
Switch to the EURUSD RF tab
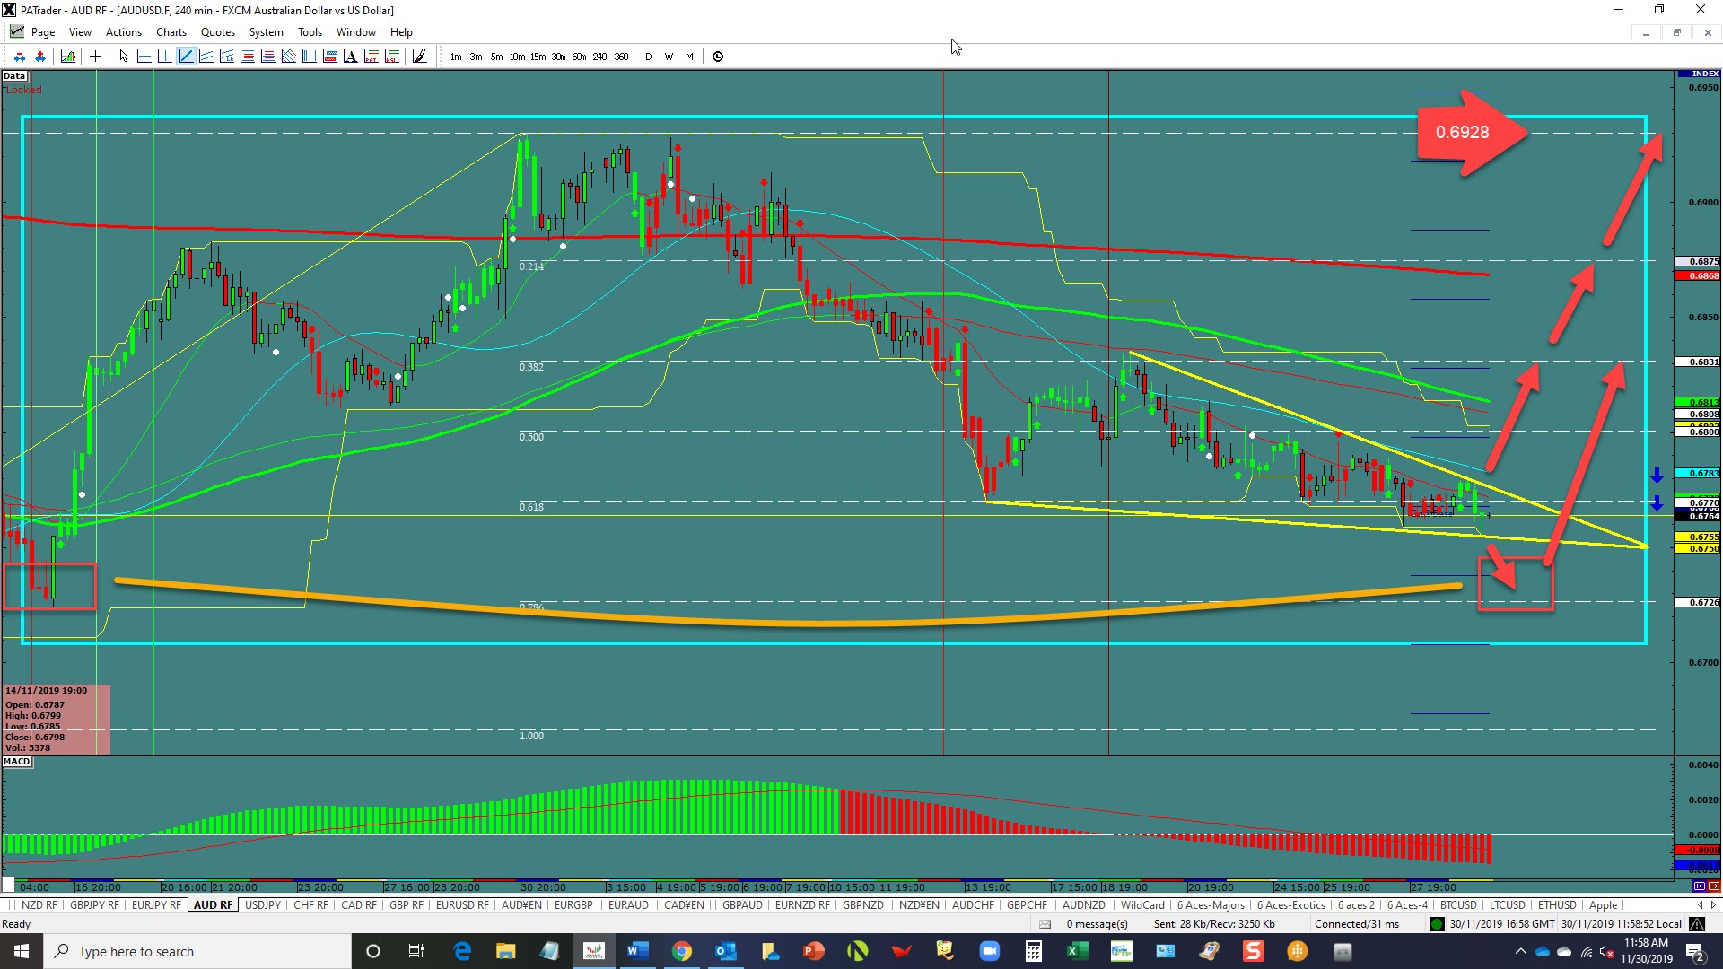coord(462,905)
